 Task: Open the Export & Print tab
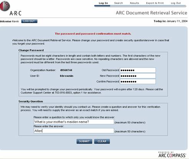(155, 3)
